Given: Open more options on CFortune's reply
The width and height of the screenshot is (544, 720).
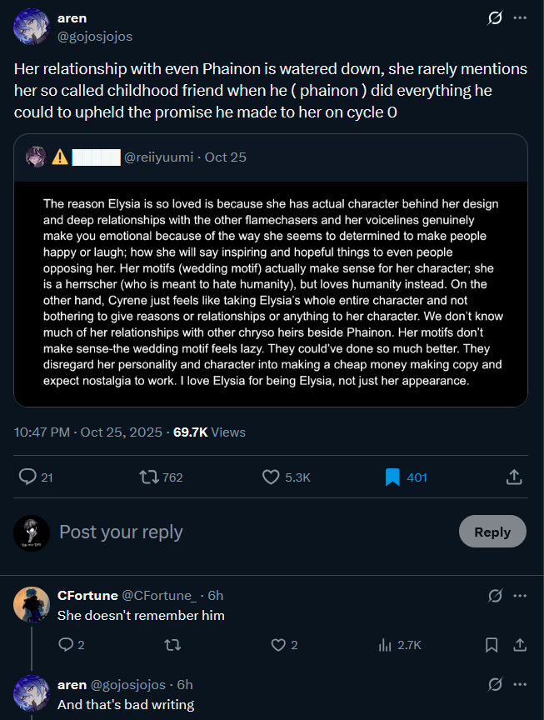Looking at the screenshot, I should [520, 595].
